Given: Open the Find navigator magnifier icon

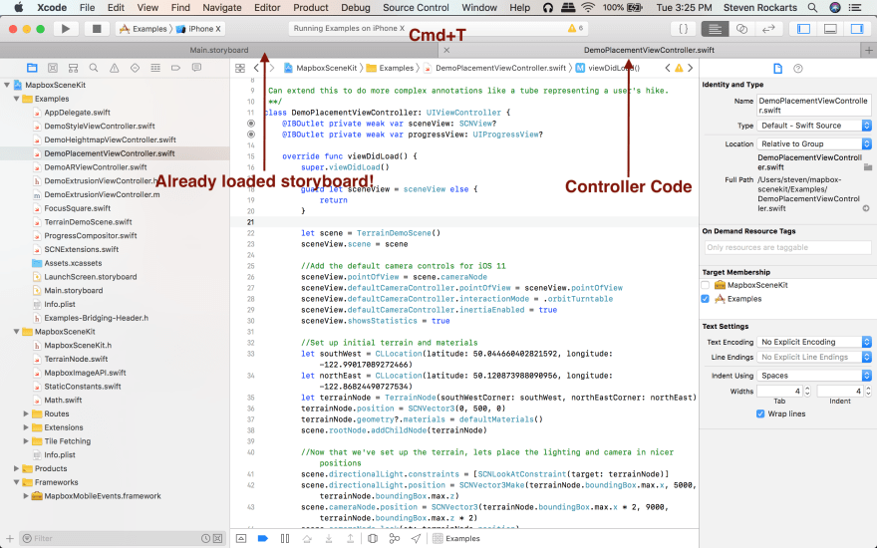Looking at the screenshot, I should (x=94, y=68).
